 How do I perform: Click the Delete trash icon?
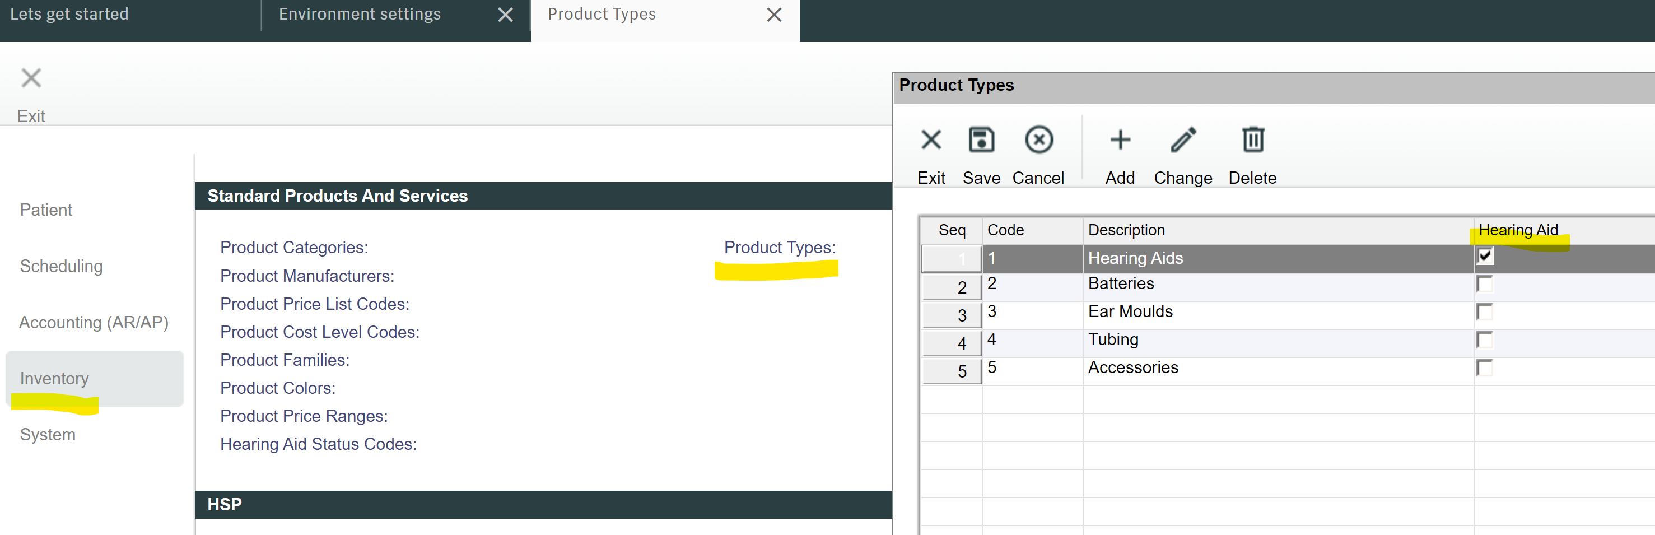(x=1252, y=139)
